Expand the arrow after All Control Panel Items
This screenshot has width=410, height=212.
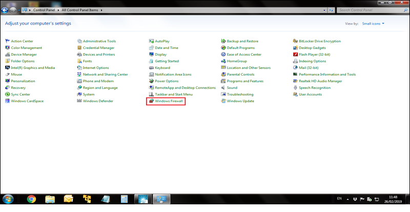(101, 10)
